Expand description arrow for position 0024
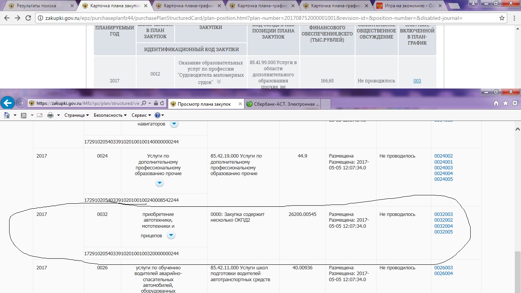The width and height of the screenshot is (521, 293). [160, 183]
